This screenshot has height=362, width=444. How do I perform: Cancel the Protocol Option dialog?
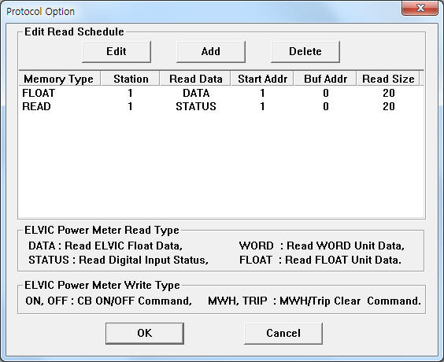(283, 334)
